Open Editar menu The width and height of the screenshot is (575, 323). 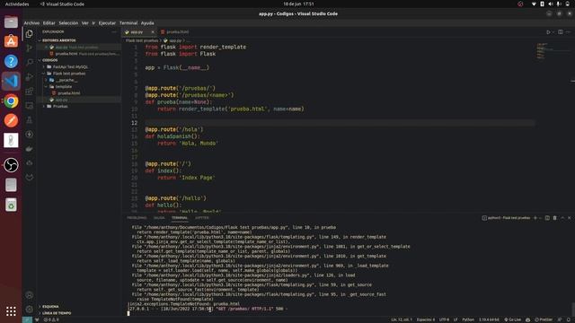click(x=49, y=23)
